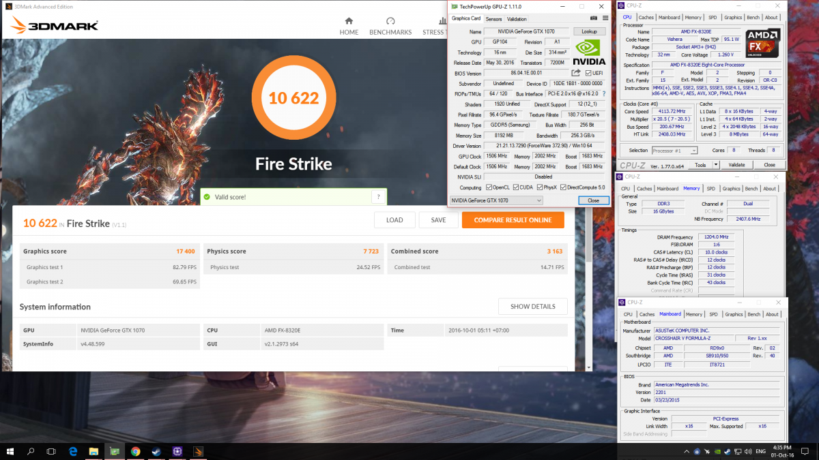Click Validate in the CPU-Z window
Viewport: 819px width, 460px height.
coord(737,165)
